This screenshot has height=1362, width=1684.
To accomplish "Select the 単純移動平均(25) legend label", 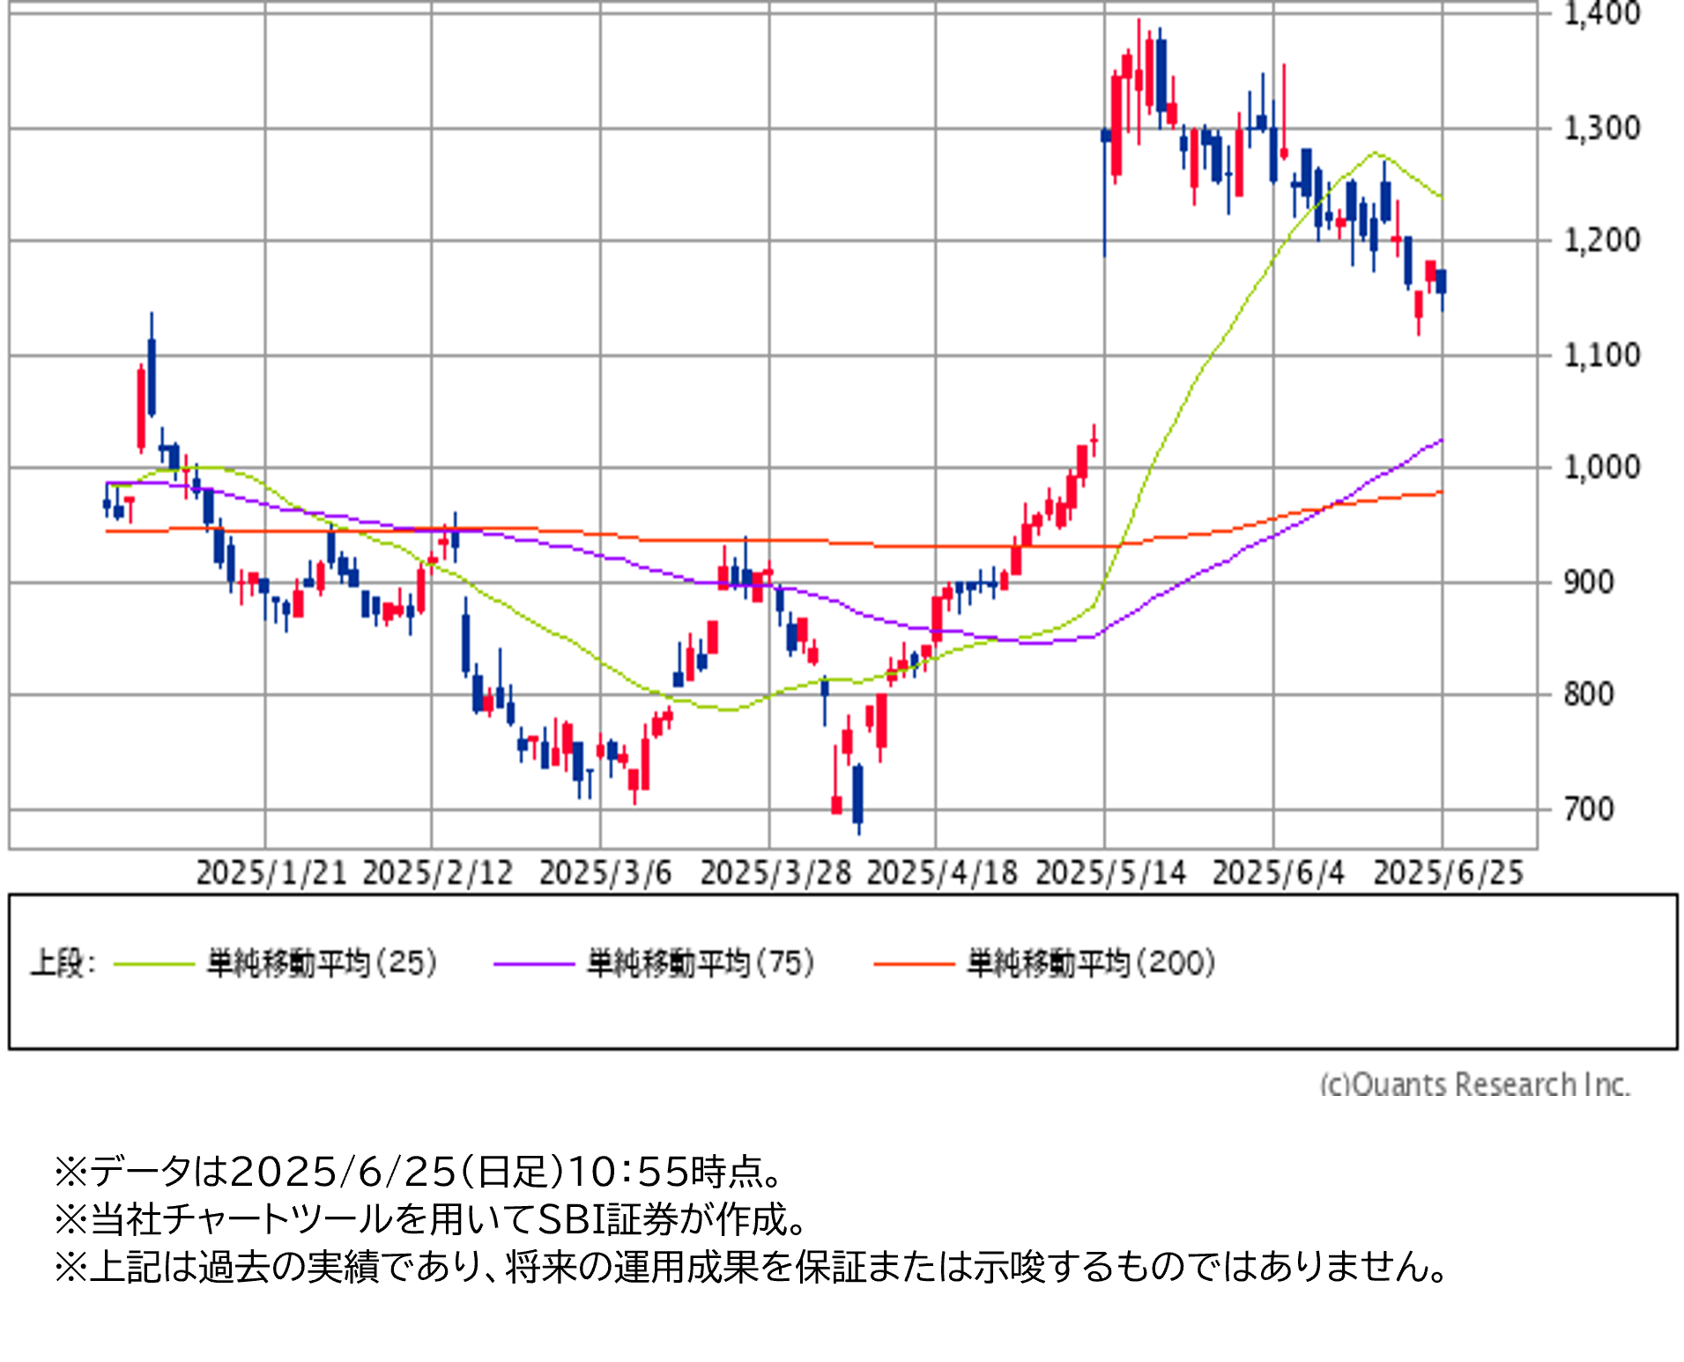I will (x=323, y=963).
